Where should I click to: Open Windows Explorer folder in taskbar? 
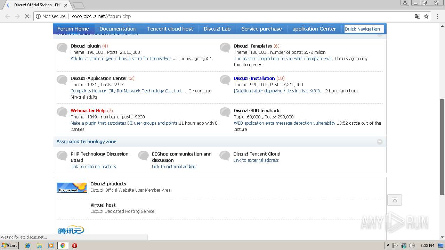pos(39,245)
